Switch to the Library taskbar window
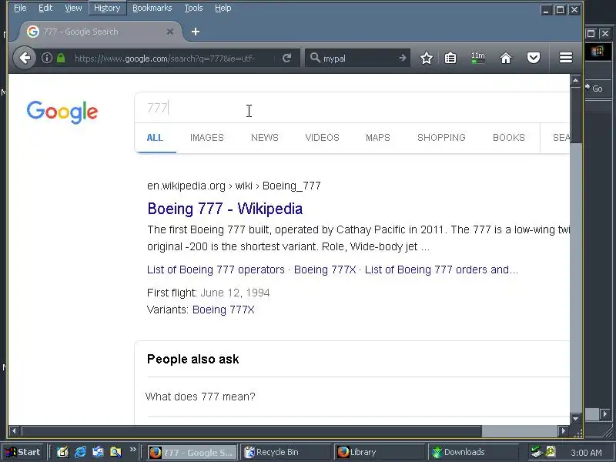 (x=380, y=452)
